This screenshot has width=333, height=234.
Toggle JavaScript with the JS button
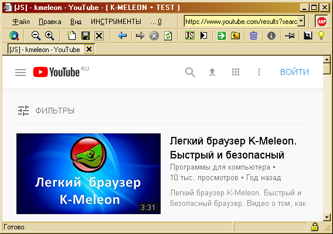189,36
